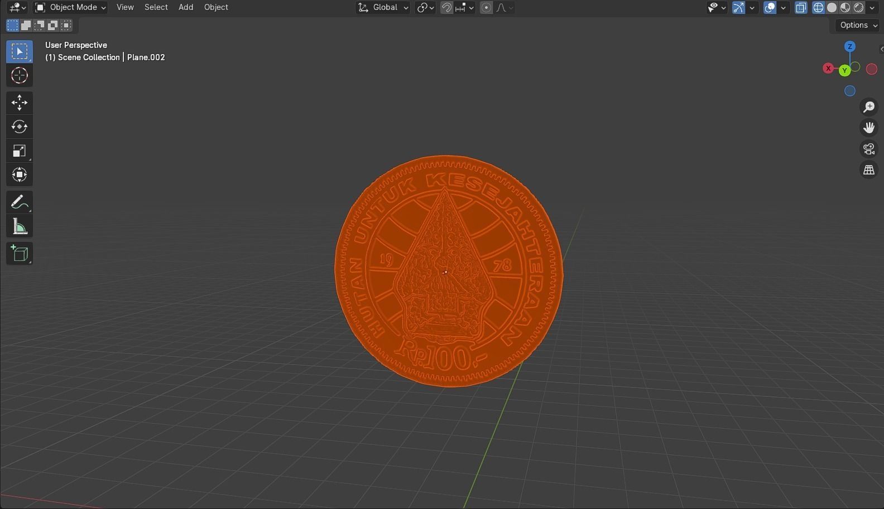The height and width of the screenshot is (509, 884).
Task: Pick the Rotate tool
Action: (20, 127)
